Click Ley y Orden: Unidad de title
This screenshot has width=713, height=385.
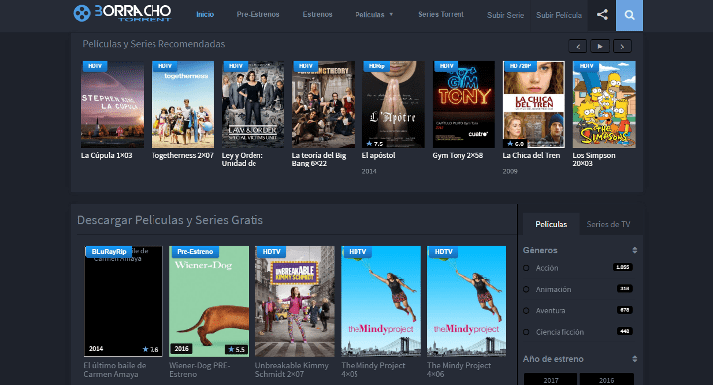click(x=243, y=159)
